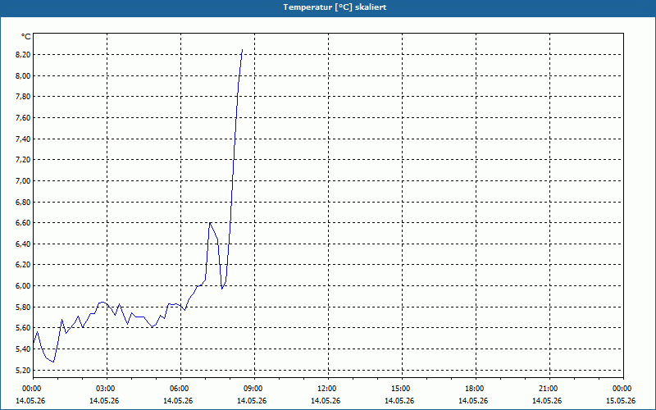Click the 6,80 y-axis value
The height and width of the screenshot is (410, 656).
(x=23, y=202)
